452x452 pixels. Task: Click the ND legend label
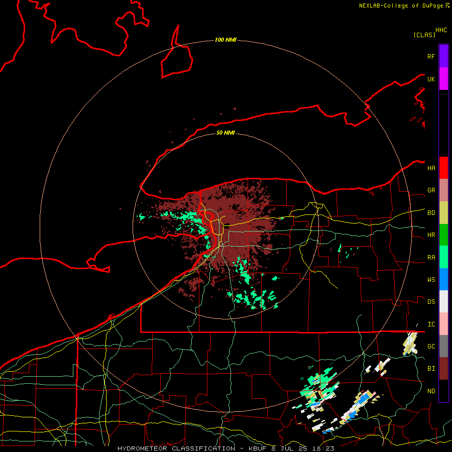(431, 391)
